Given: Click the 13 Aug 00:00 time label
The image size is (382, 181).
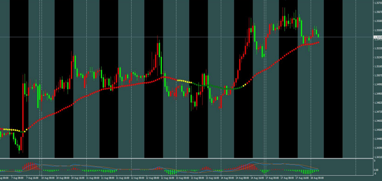Looking at the screenshot, I should coord(183,178).
